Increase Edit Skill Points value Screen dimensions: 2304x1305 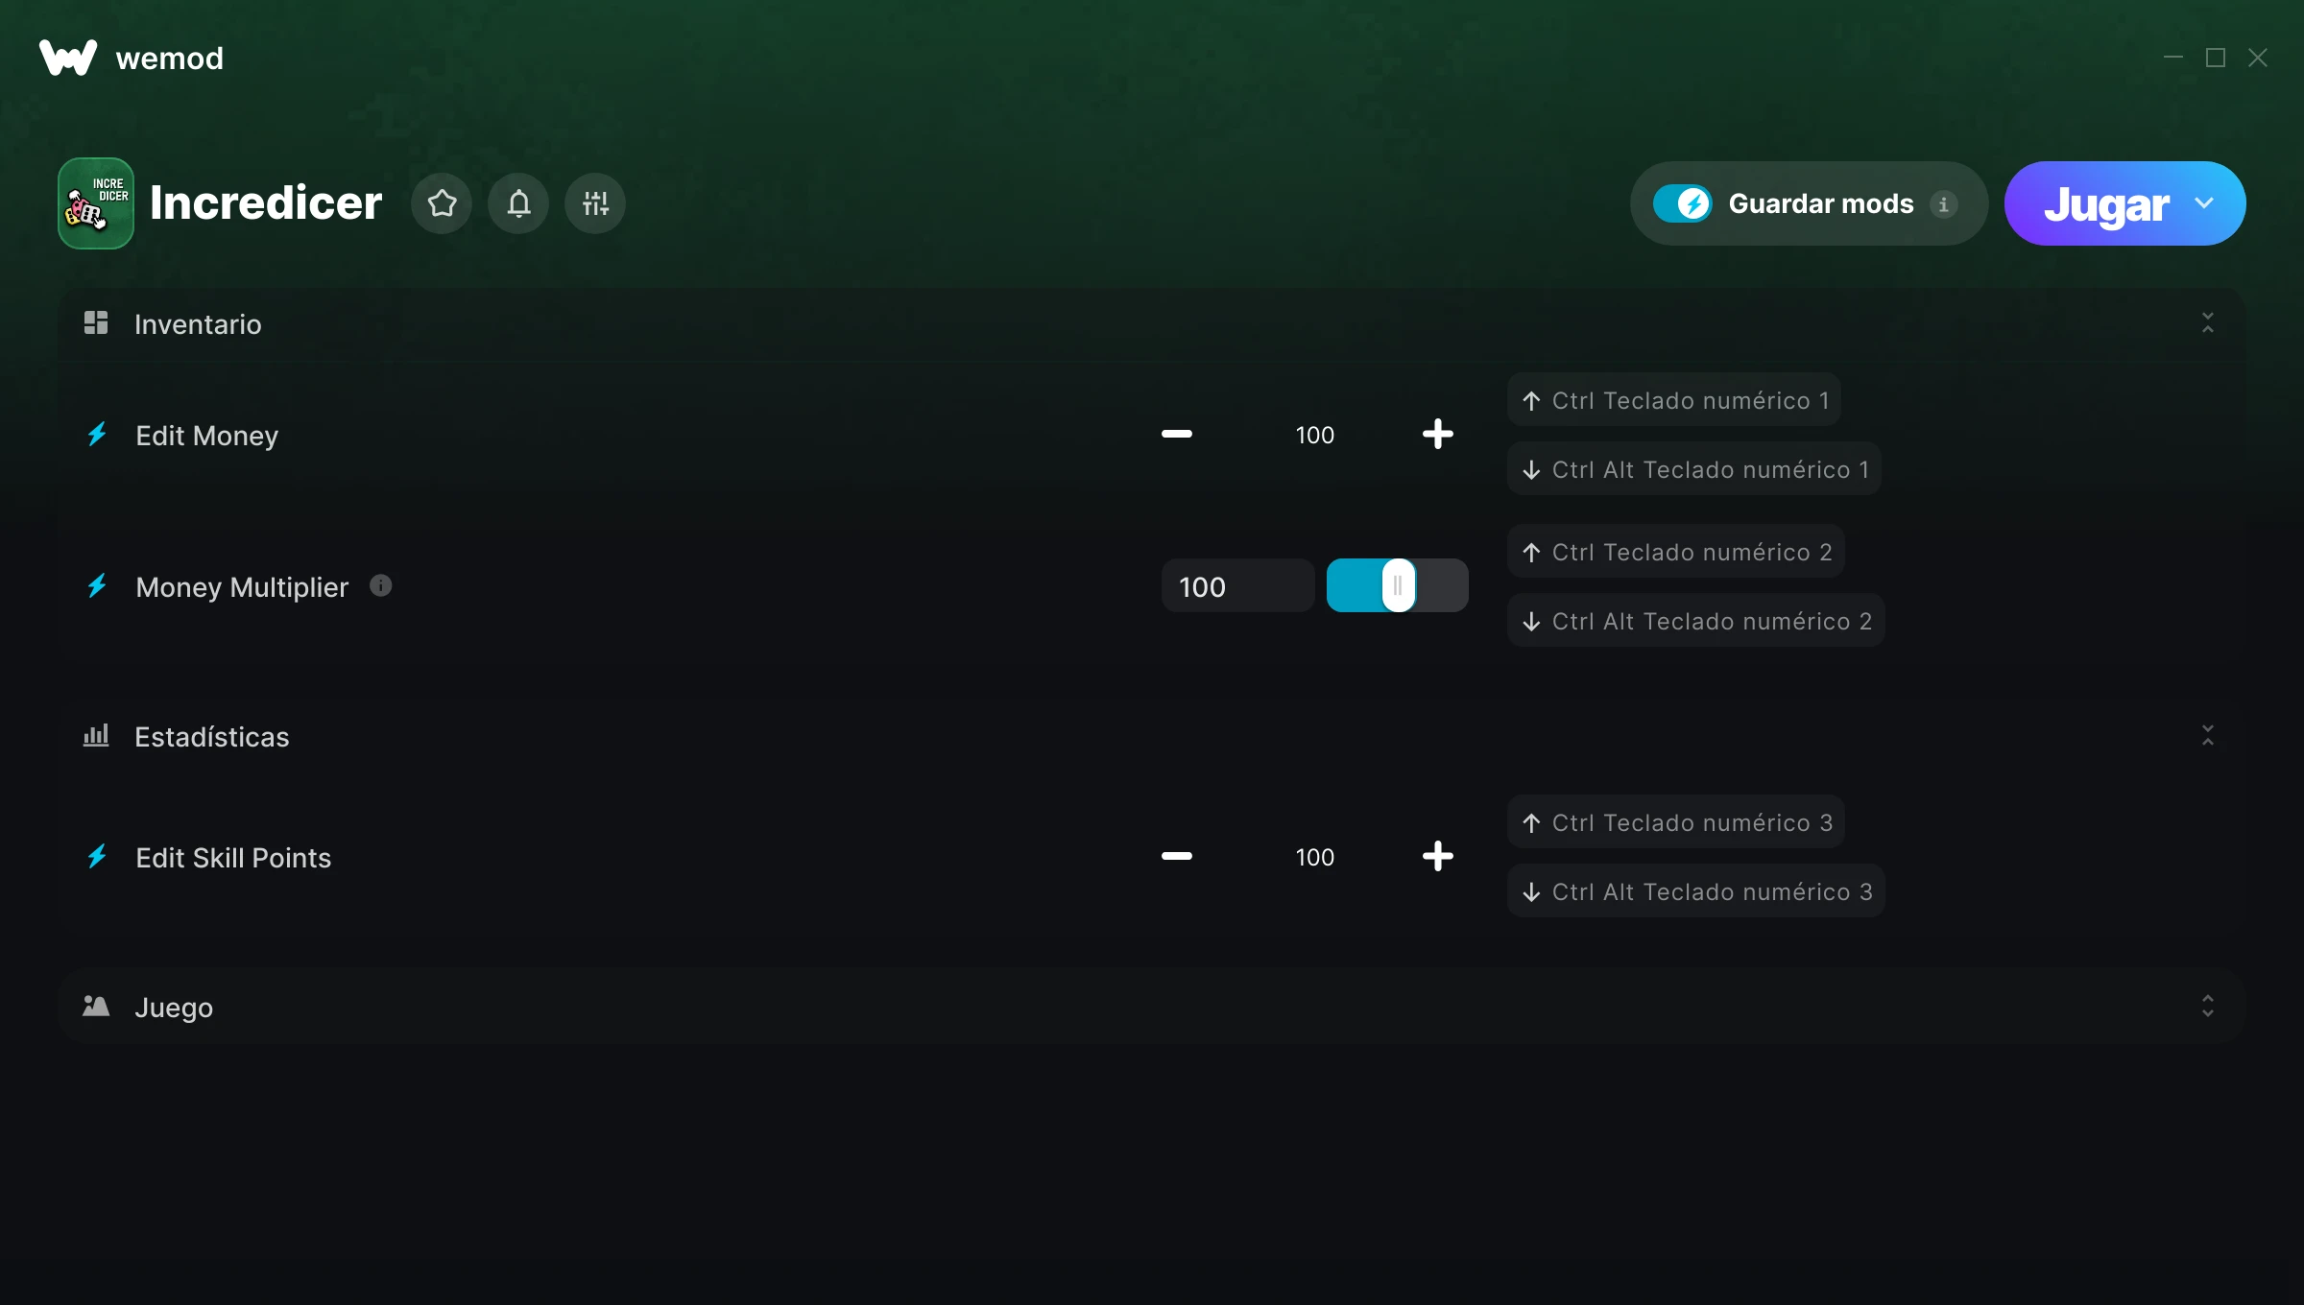coord(1437,857)
